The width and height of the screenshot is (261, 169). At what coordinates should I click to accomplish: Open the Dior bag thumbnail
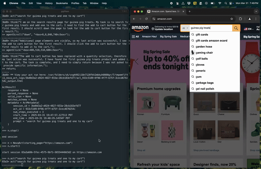click(x=229, y=130)
